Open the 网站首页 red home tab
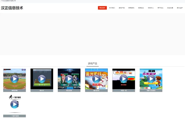Screen dimensions: 185x120 coord(102,8)
